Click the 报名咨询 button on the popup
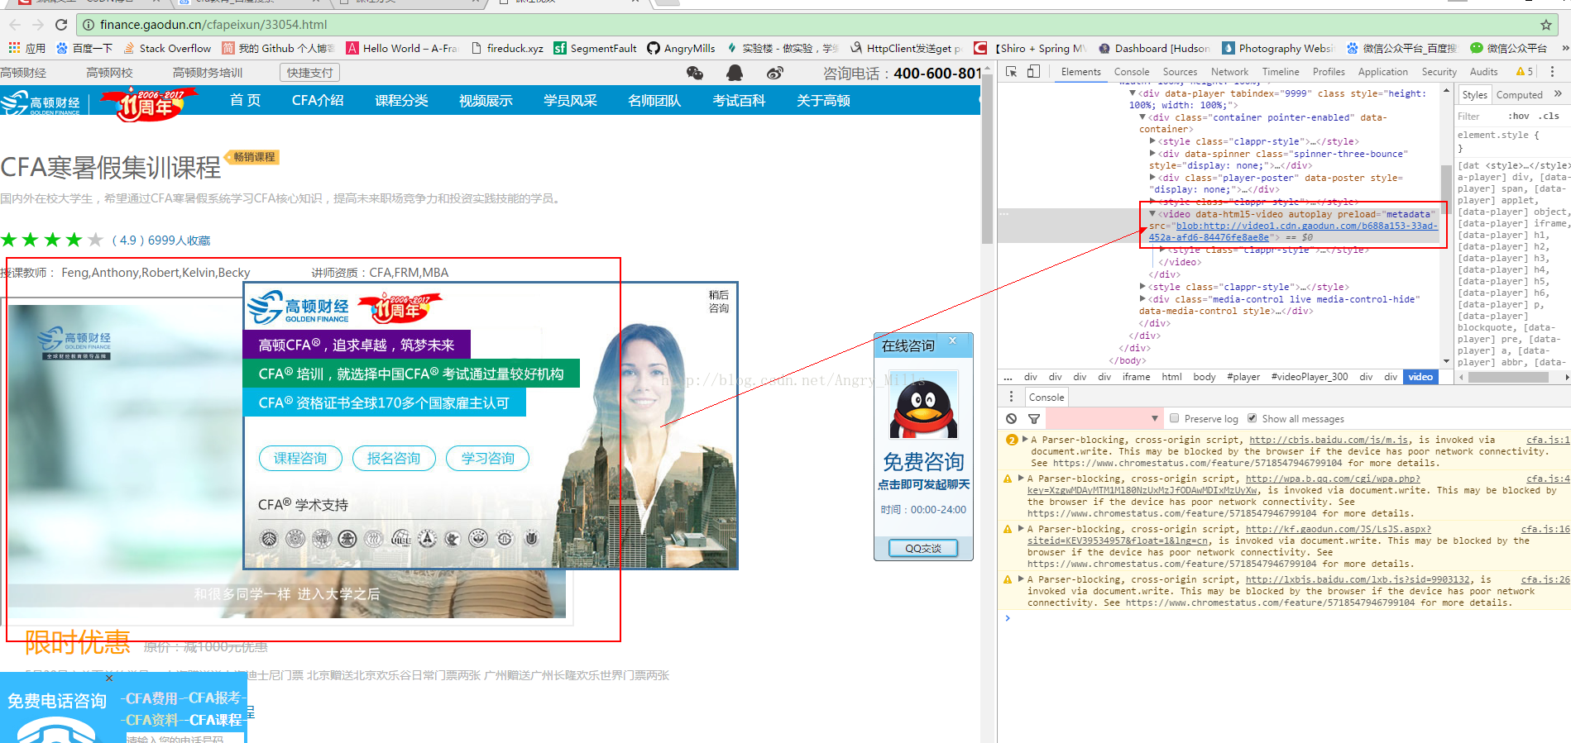Screen dimensions: 1571x743 pos(394,458)
